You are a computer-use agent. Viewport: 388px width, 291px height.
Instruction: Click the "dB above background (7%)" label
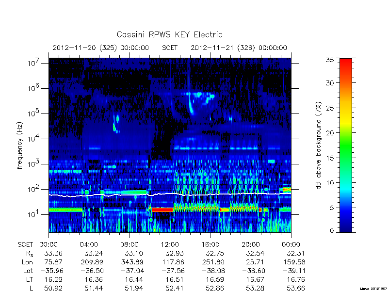319,145
